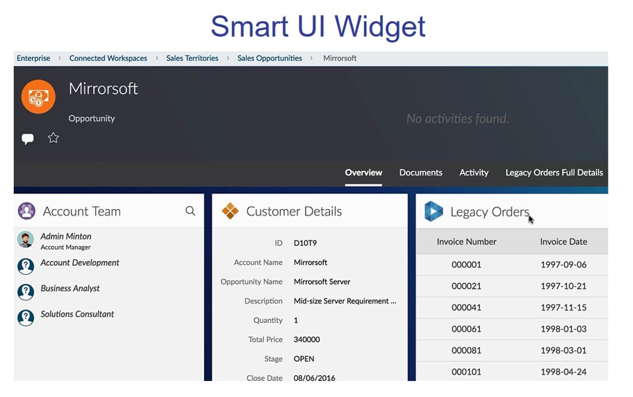Open Connected Workspaces breadcrumb link

coord(108,58)
